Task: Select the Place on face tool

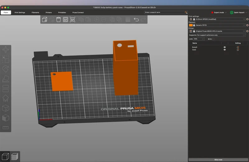Action: (x=6, y=79)
